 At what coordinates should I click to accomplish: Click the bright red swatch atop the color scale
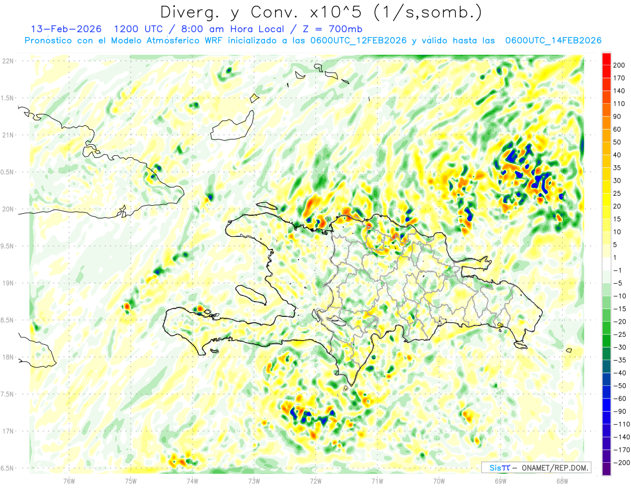606,58
